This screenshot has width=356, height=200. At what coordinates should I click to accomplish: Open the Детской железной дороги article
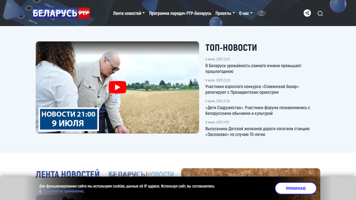click(x=257, y=132)
